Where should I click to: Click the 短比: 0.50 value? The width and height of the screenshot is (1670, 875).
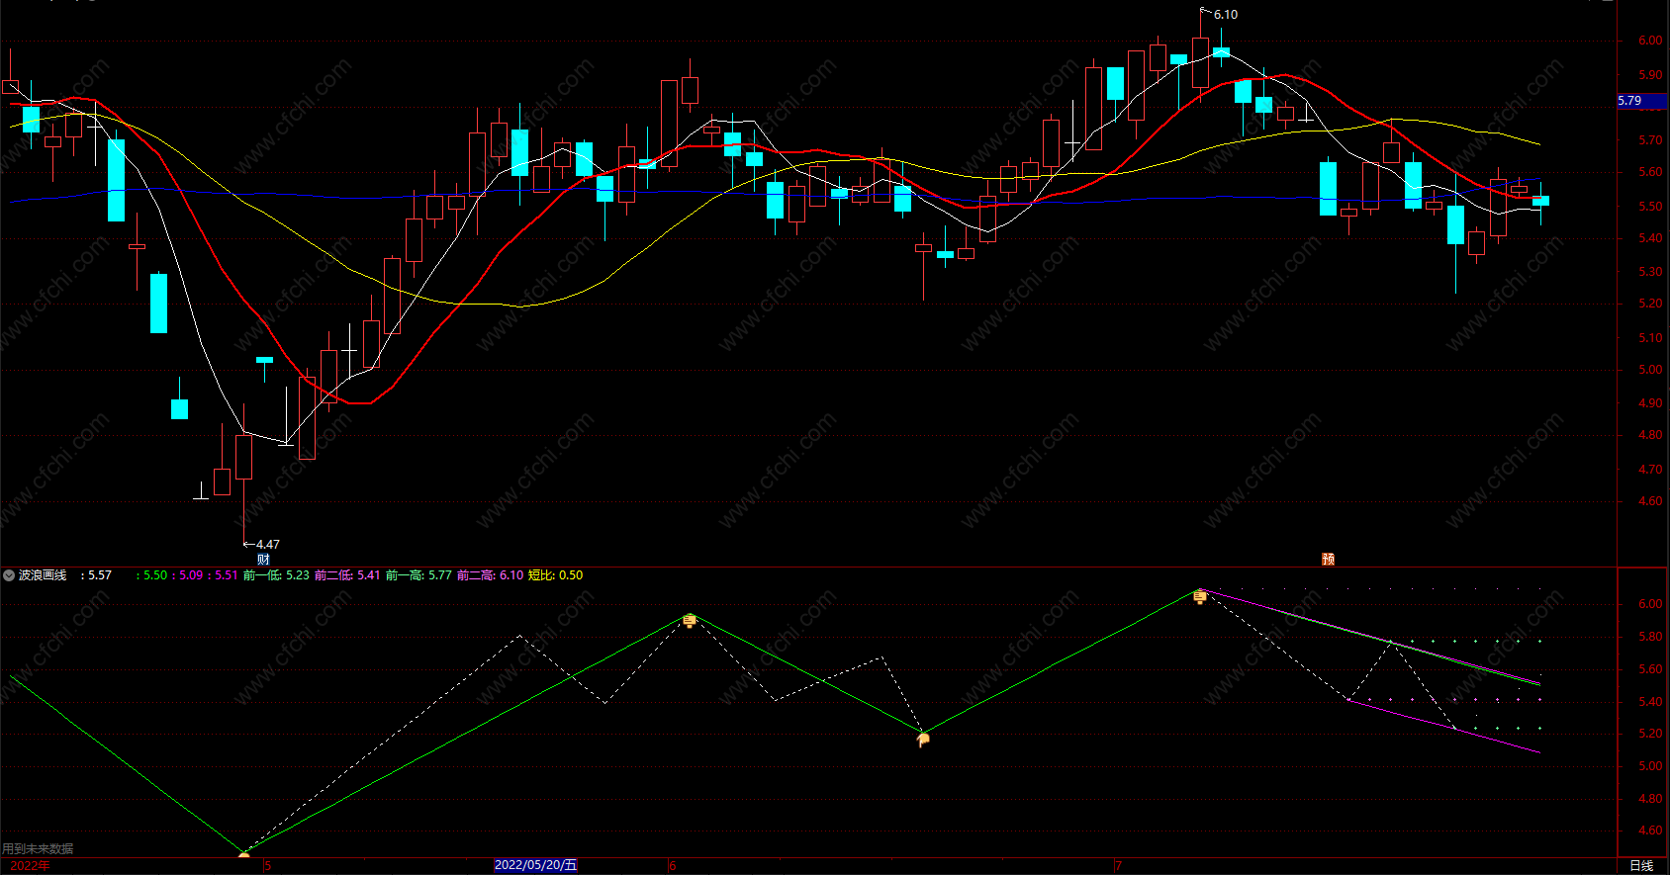(555, 575)
